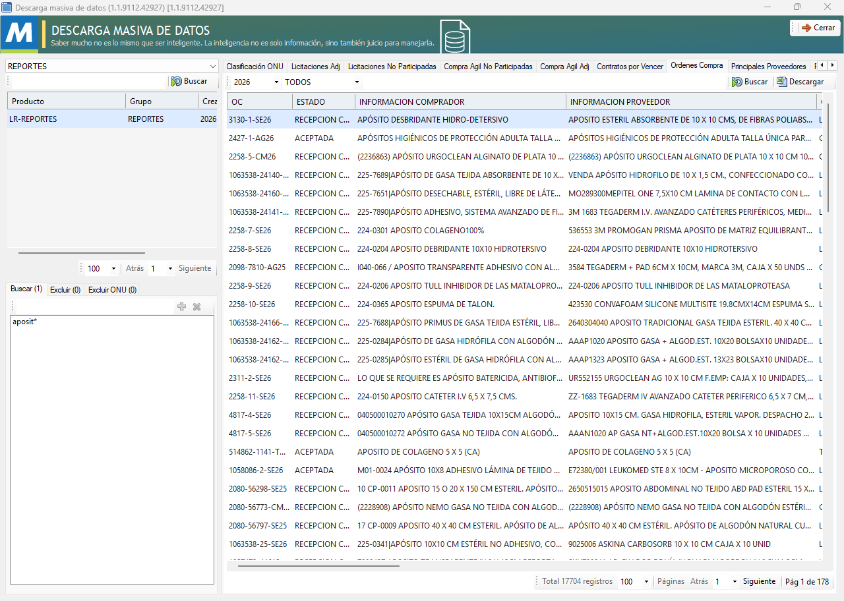Click the Grupo column header
Image resolution: width=844 pixels, height=601 pixels.
[162, 101]
